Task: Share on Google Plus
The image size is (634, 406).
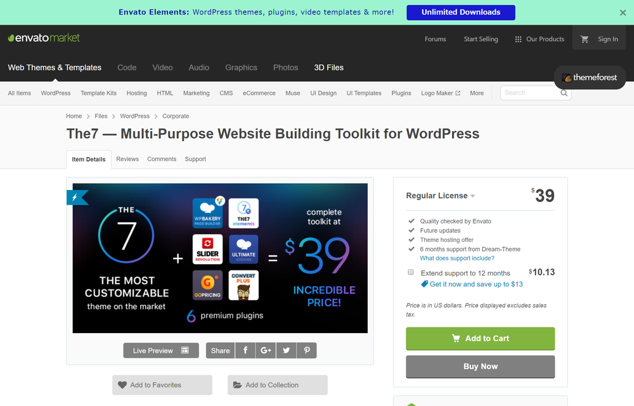Action: coord(266,350)
